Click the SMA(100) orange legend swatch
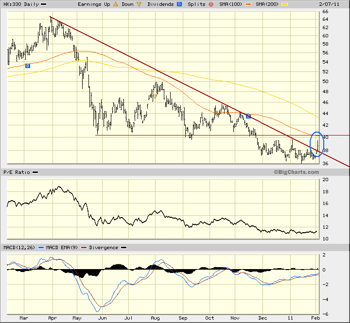Screen dimensions: 350x323 (x=248, y=4)
